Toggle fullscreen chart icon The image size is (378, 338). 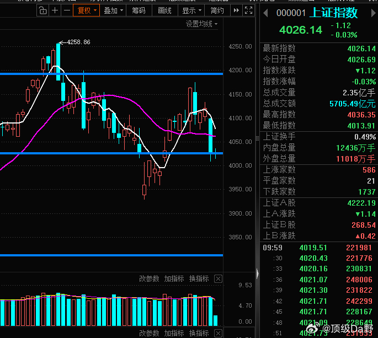(248, 10)
